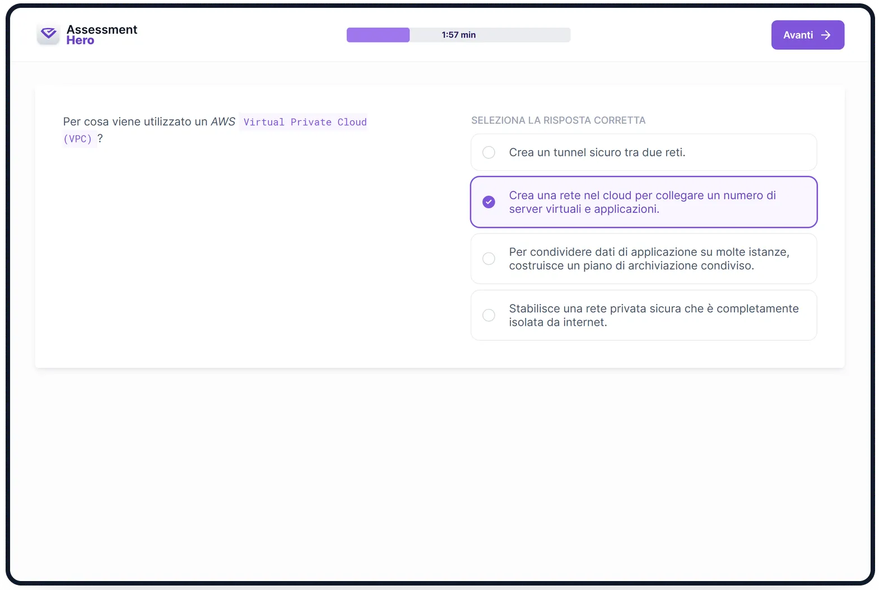Click the time remaining progress bar

(458, 35)
